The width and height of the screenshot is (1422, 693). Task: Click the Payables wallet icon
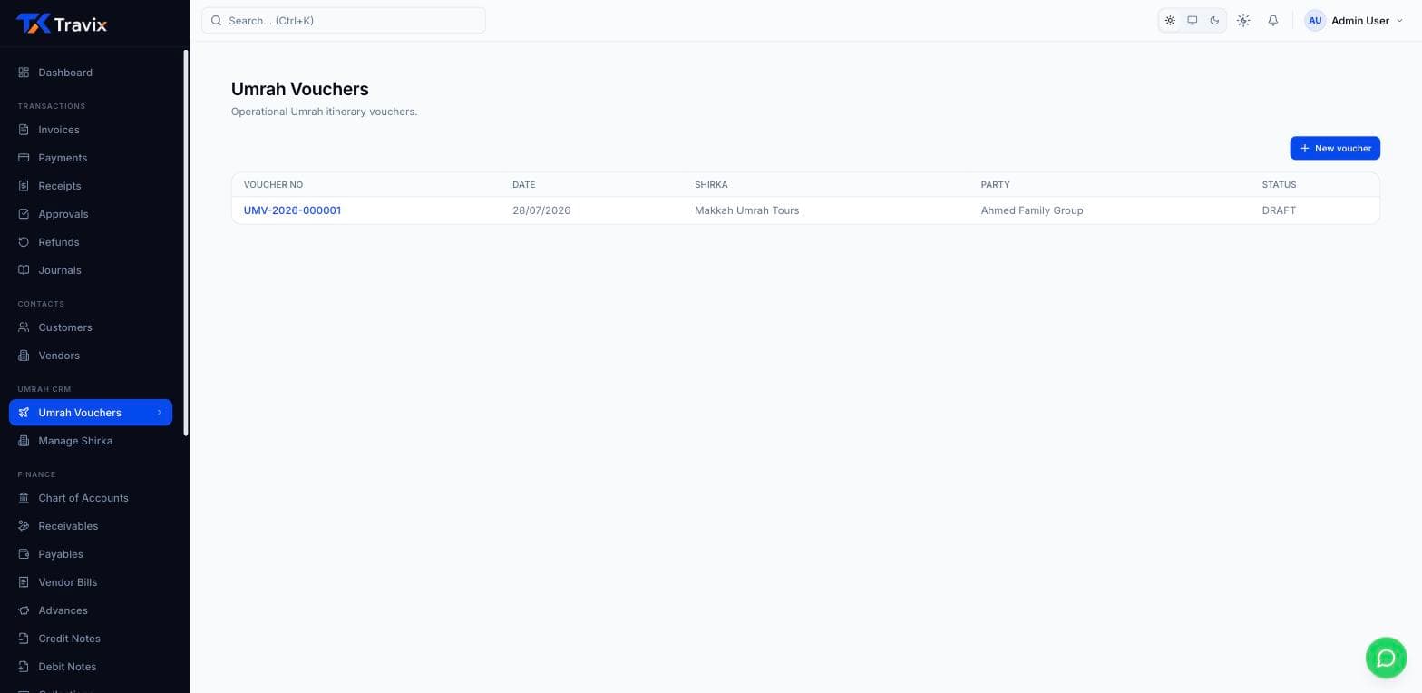click(24, 554)
